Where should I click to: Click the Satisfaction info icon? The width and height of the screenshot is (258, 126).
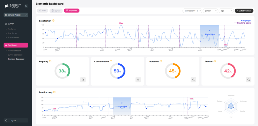pyautogui.click(x=53, y=21)
